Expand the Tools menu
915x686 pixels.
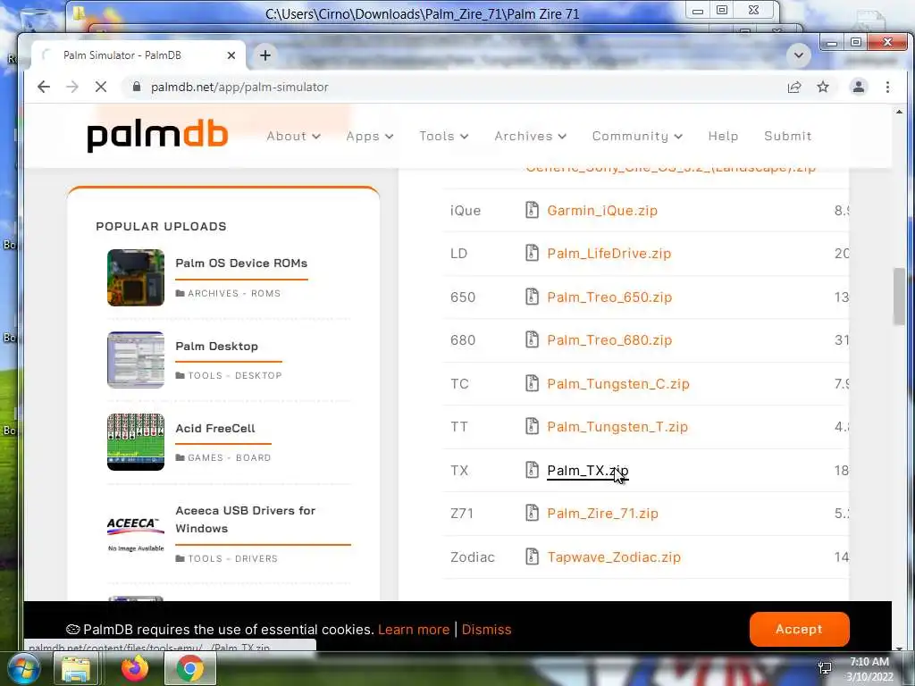click(x=443, y=137)
